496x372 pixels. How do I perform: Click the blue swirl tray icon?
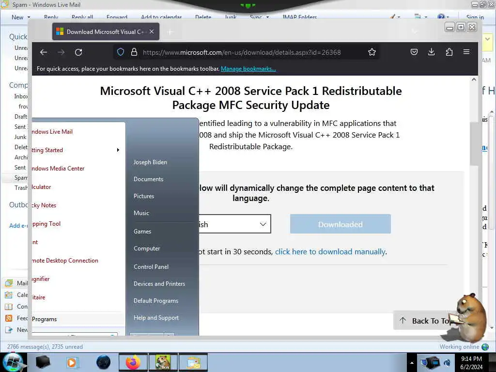coord(447,362)
